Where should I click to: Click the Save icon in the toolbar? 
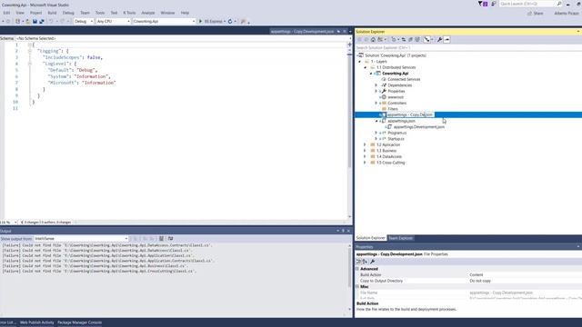[x=35, y=22]
